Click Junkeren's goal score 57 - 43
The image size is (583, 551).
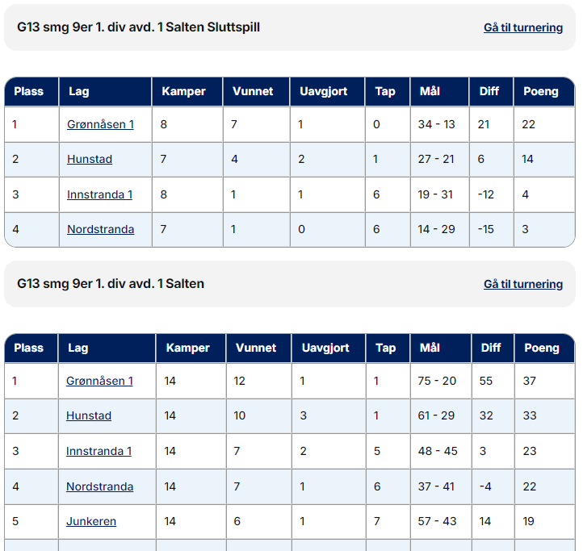click(437, 521)
